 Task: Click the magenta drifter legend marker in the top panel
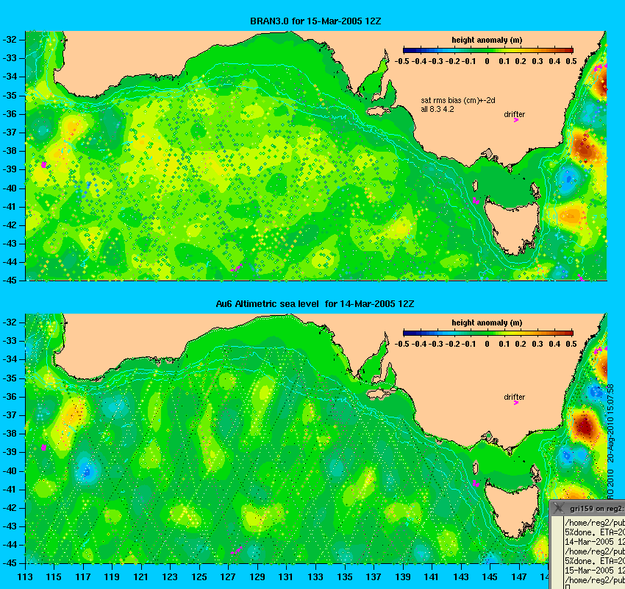[515, 120]
